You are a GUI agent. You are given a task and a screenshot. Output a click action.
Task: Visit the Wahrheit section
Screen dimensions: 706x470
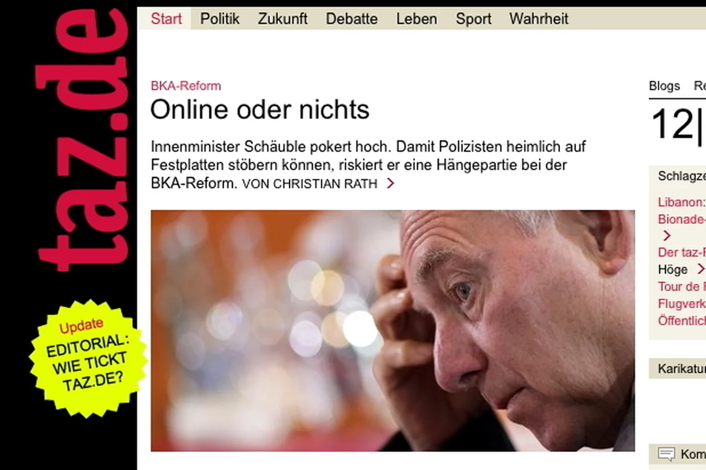[x=539, y=19]
